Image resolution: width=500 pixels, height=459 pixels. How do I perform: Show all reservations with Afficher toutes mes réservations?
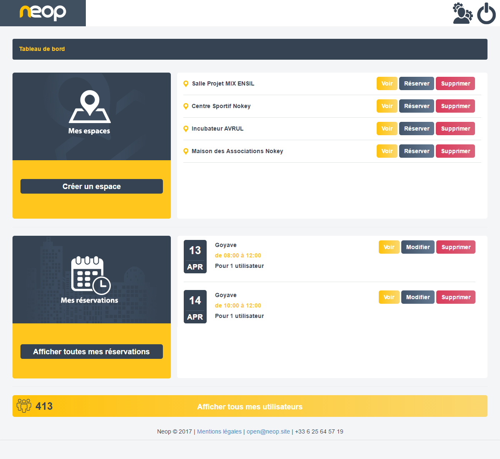[x=91, y=352]
